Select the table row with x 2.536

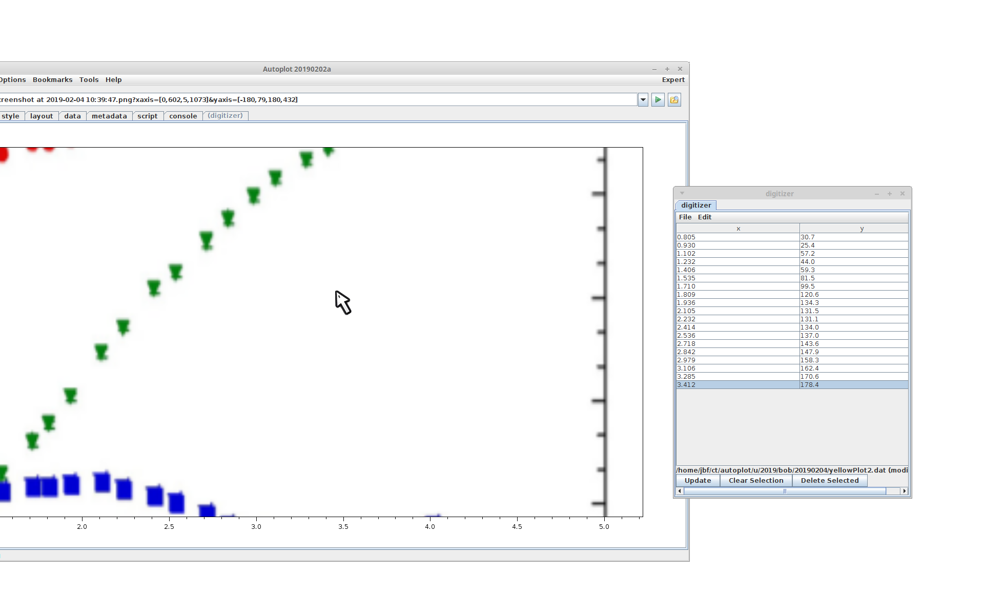792,336
